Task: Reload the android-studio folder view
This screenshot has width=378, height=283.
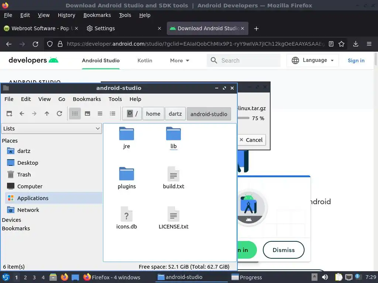Action: pyautogui.click(x=59, y=113)
